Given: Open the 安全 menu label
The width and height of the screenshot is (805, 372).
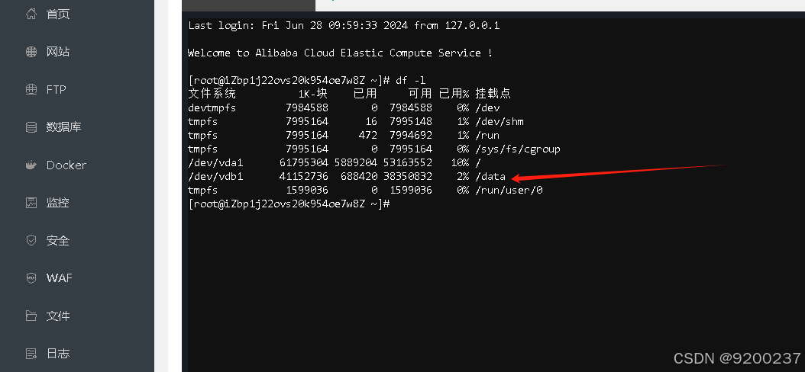Looking at the screenshot, I should [58, 240].
